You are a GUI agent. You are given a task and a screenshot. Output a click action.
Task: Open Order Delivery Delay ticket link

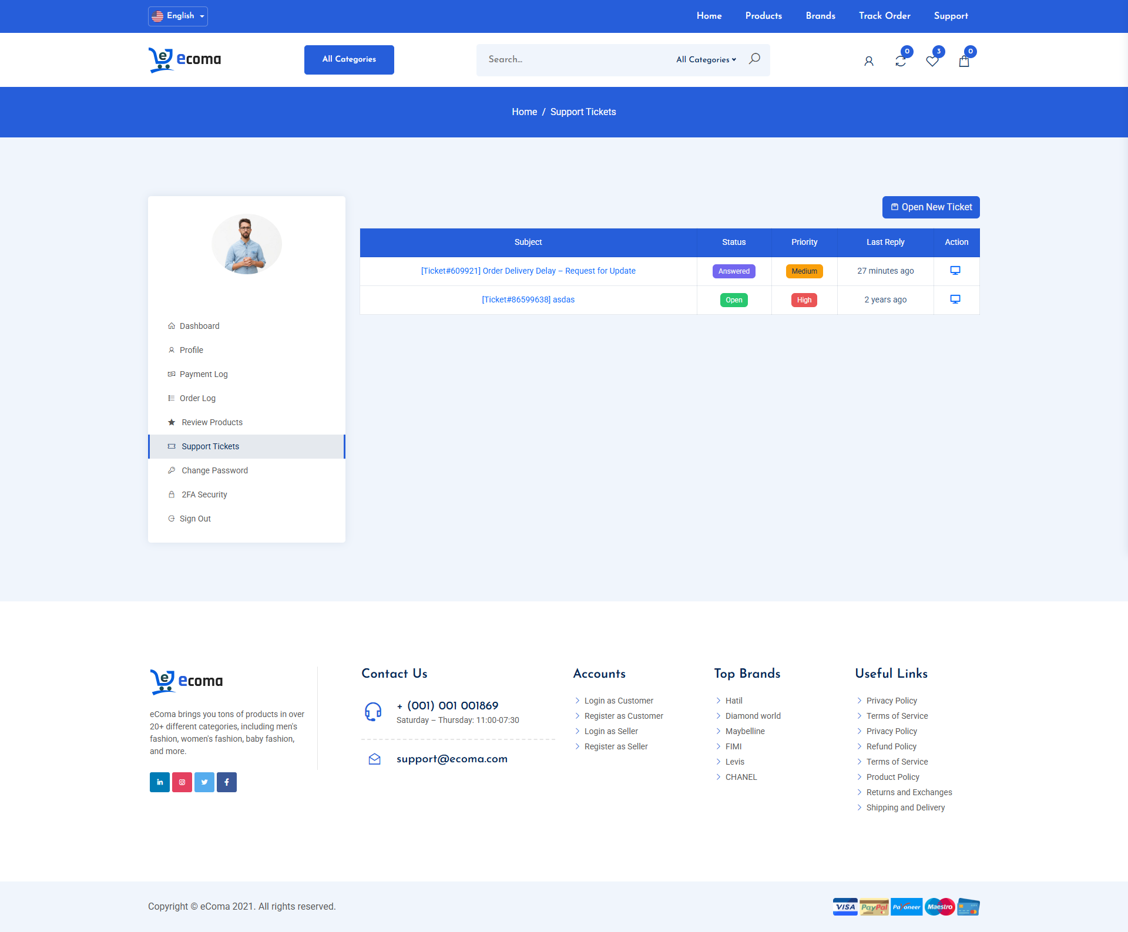(528, 271)
